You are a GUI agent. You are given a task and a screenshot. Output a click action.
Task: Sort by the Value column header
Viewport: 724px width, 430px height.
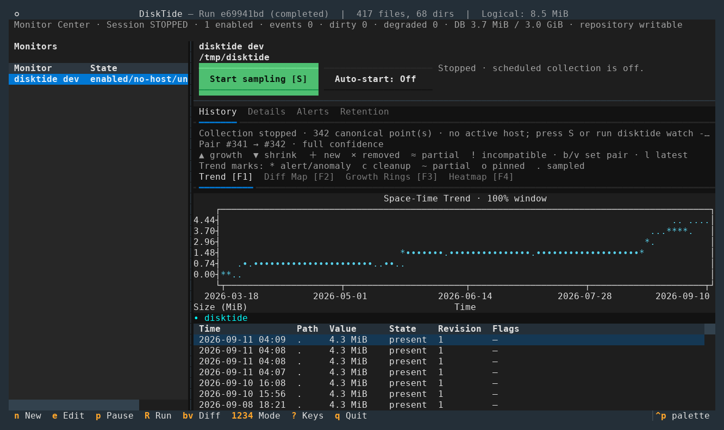(343, 329)
